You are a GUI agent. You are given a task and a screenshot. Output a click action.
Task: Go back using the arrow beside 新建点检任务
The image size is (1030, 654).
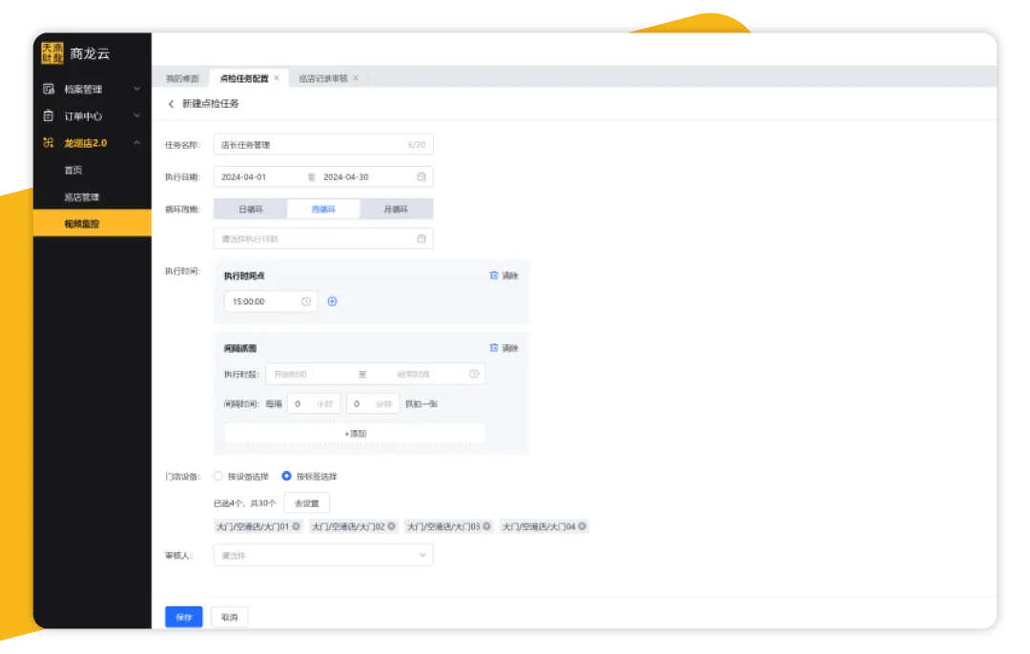coord(172,104)
